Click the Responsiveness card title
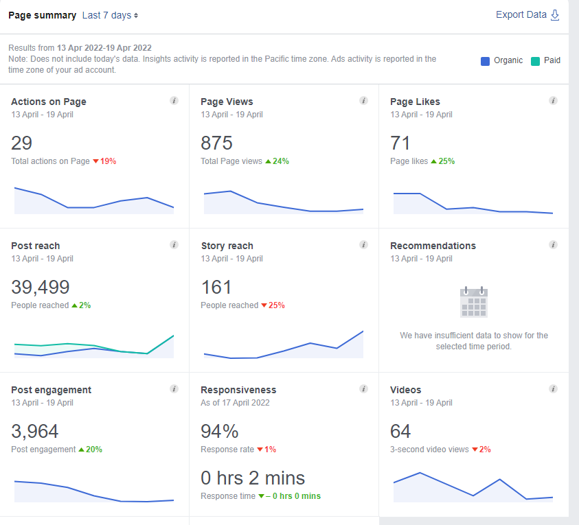This screenshot has height=525, width=579. coord(238,390)
